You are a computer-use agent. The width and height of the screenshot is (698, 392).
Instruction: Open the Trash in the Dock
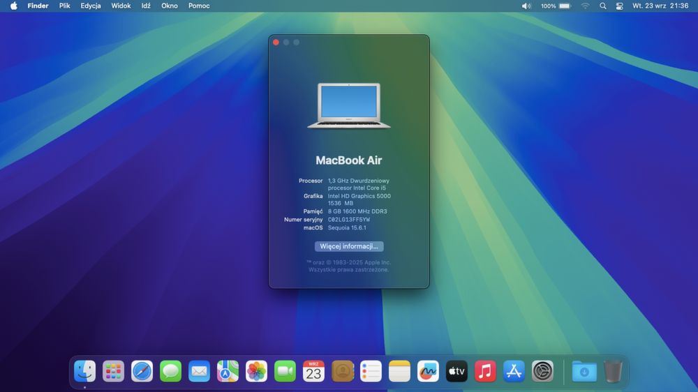[613, 371]
